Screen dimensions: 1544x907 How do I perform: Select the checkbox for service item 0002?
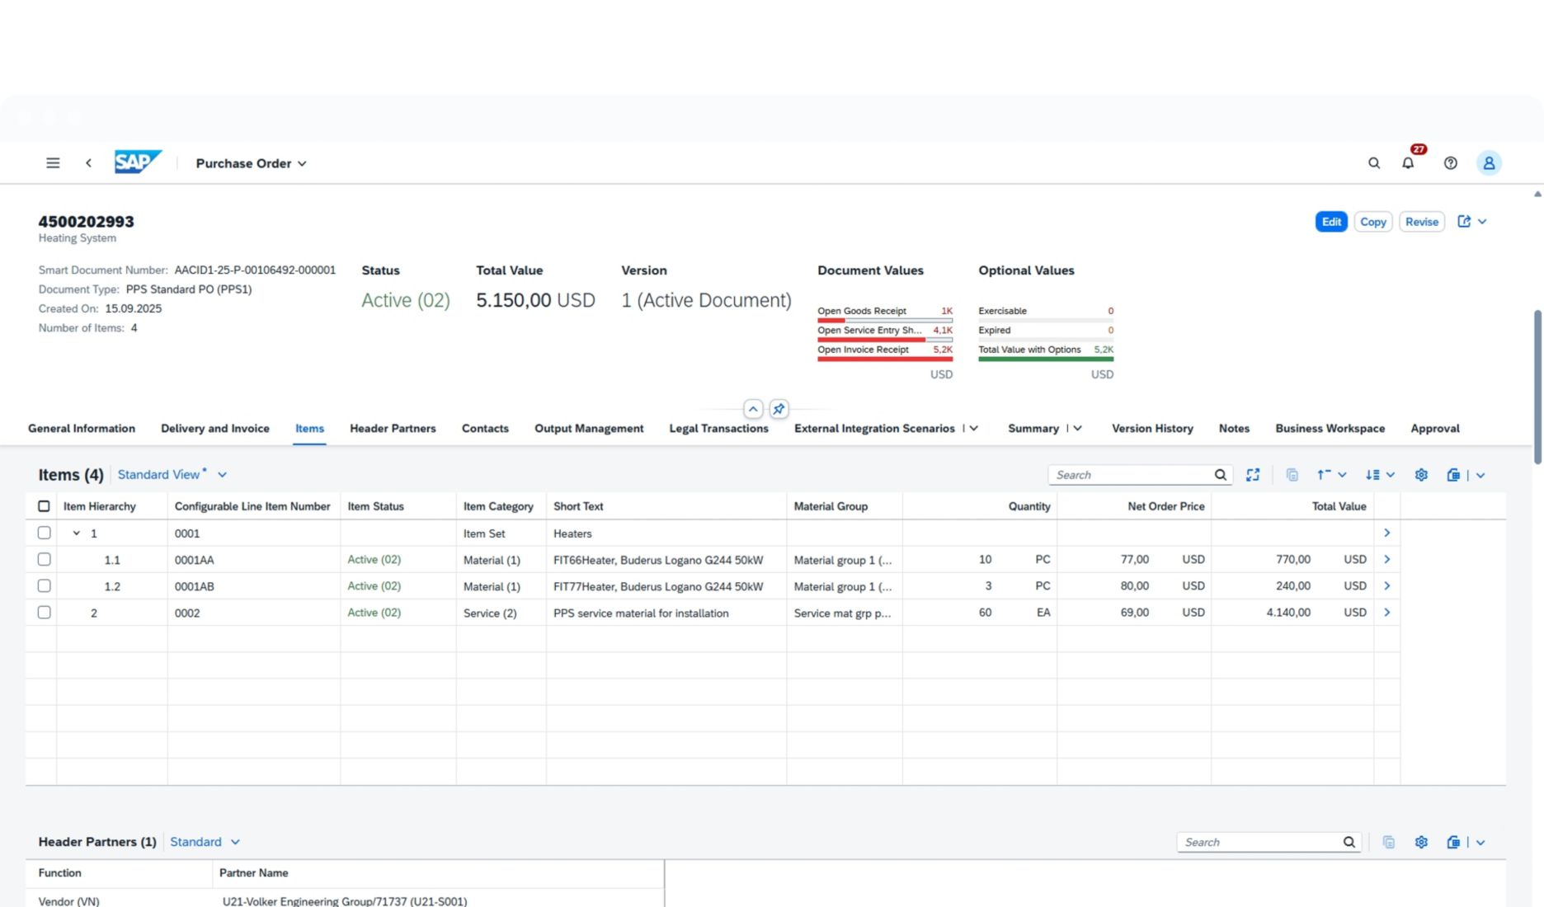click(x=44, y=612)
